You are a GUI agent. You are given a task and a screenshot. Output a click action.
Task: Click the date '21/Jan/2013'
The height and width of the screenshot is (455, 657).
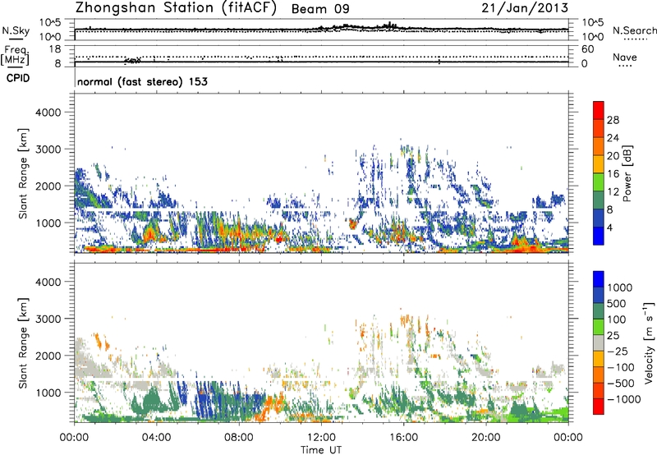525,8
